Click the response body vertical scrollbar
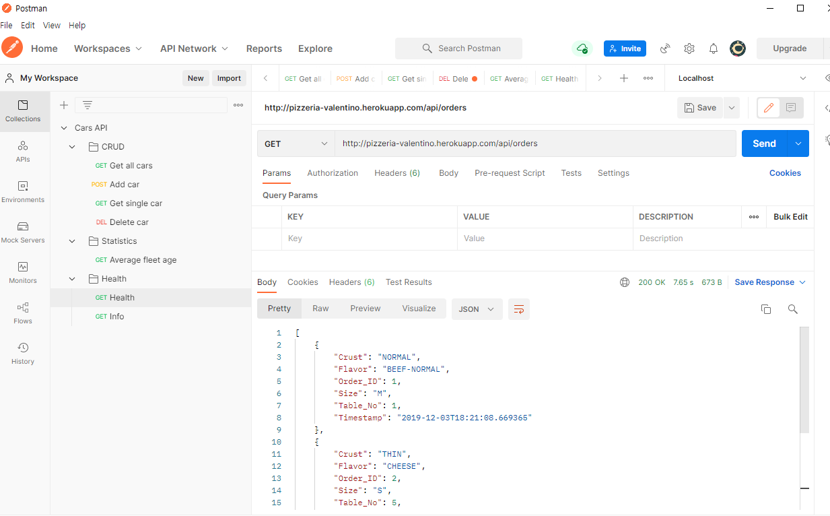The image size is (830, 516). click(804, 379)
